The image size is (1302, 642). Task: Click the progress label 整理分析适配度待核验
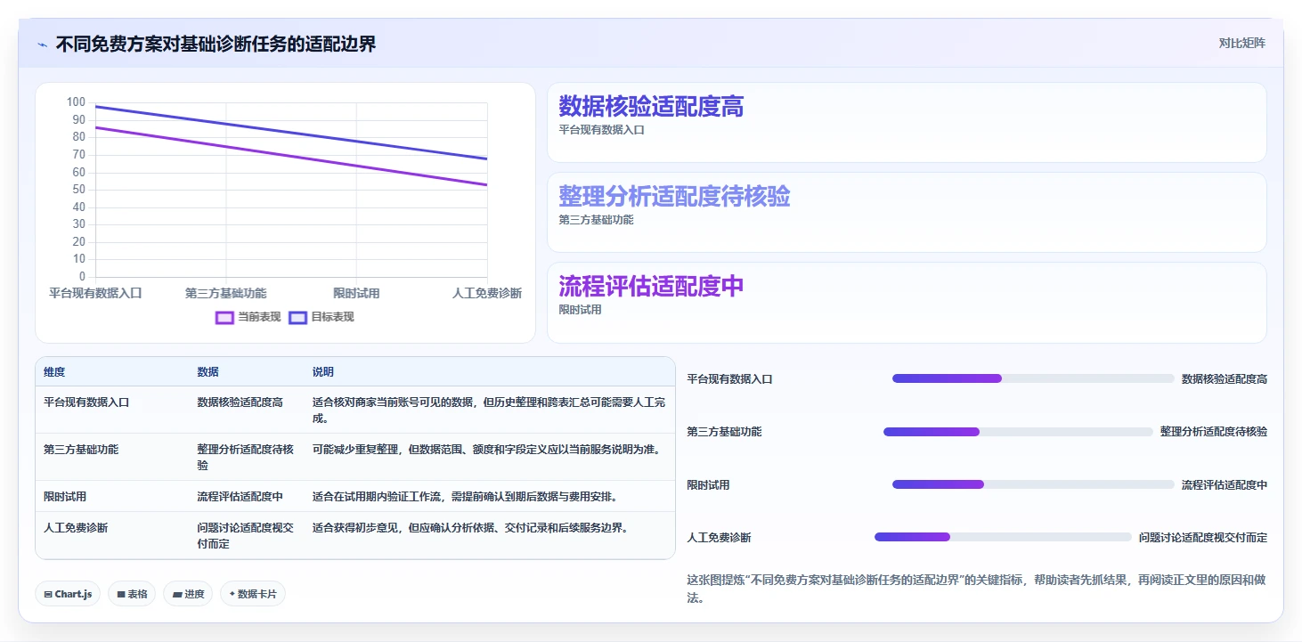(1214, 432)
